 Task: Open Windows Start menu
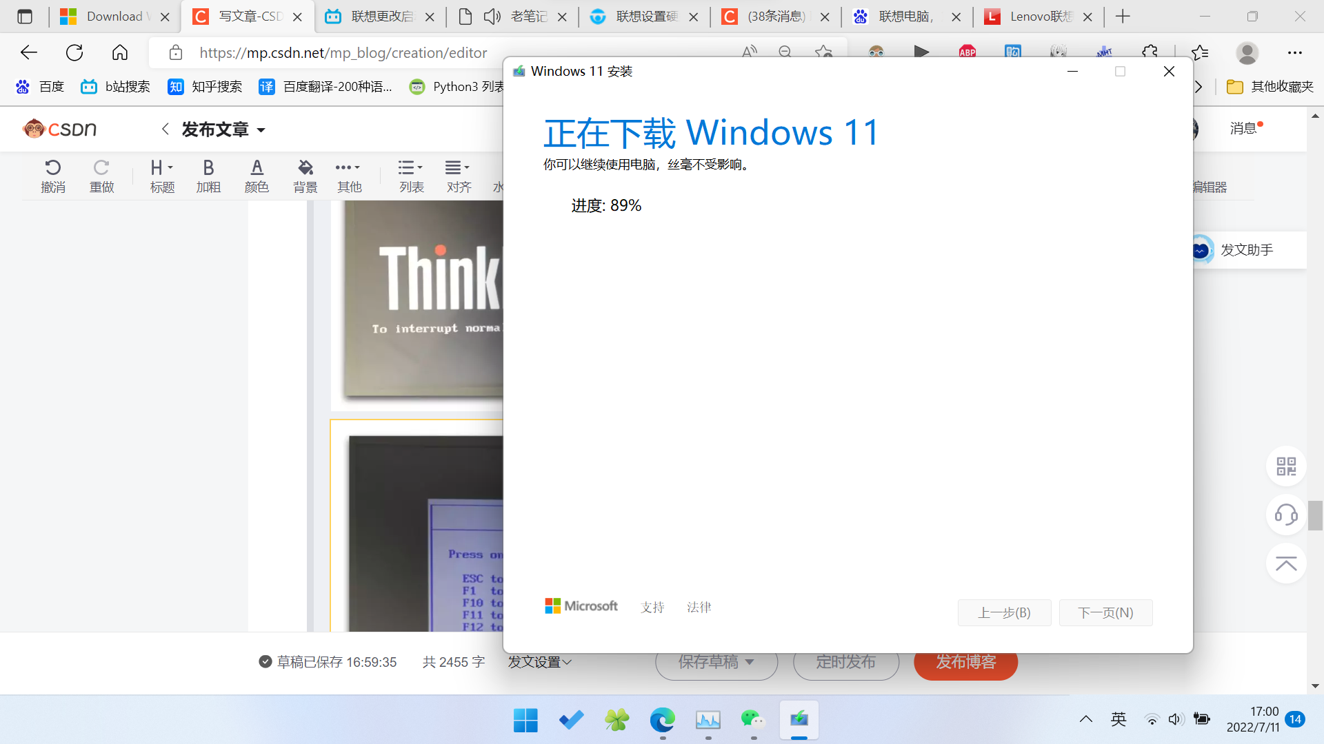pyautogui.click(x=525, y=720)
